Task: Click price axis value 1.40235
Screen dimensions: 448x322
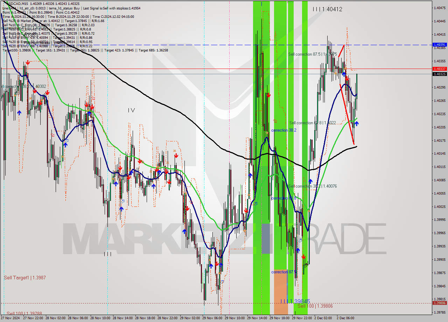Action: tap(440, 114)
